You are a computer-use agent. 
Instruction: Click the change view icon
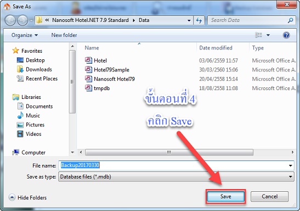coord(258,35)
